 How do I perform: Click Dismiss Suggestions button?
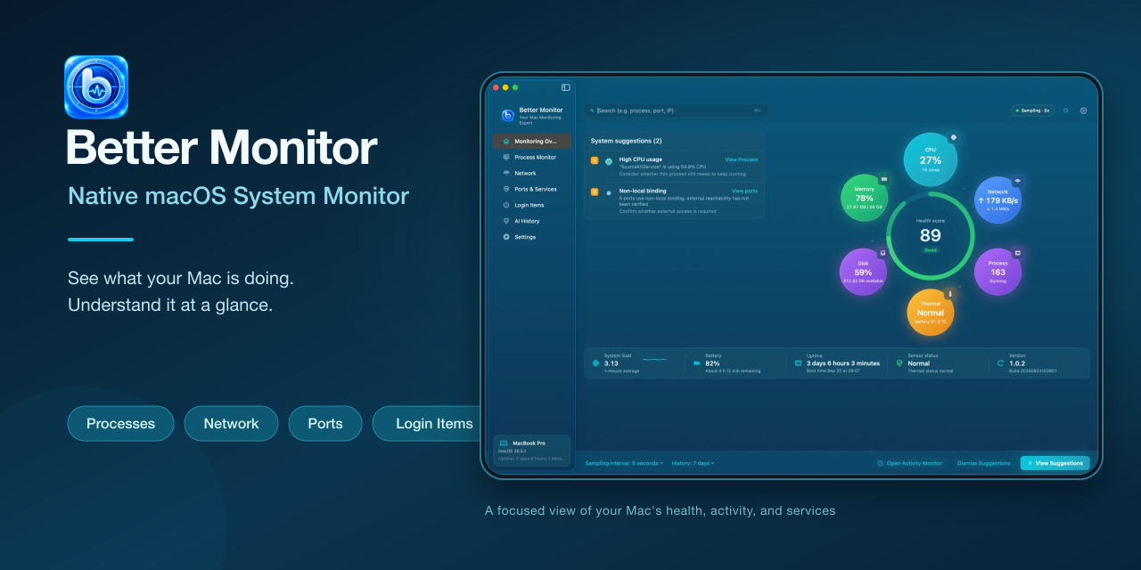pos(983,463)
